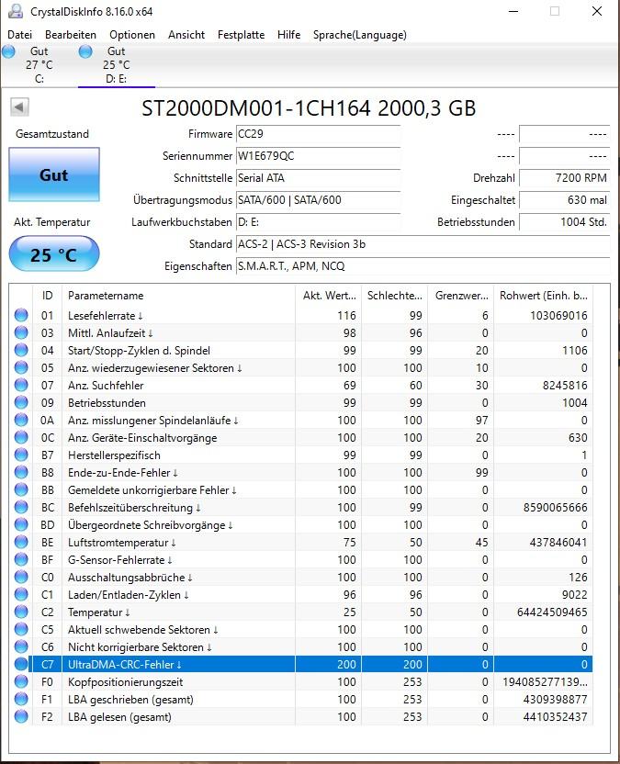Open the Festplatte menu
The width and height of the screenshot is (620, 764).
241,35
